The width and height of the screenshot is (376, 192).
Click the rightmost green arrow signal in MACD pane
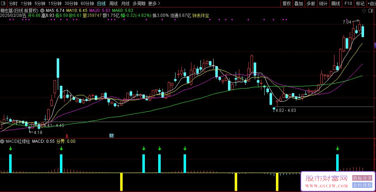(338, 148)
